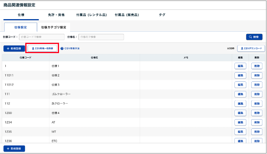Image resolution: width=267 pixels, height=154 pixels.
Task: Select the タグ tab
Action: 162,15
